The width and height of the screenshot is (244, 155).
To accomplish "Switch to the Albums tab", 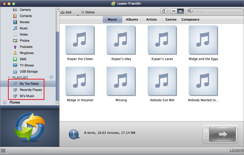I will [x=132, y=20].
